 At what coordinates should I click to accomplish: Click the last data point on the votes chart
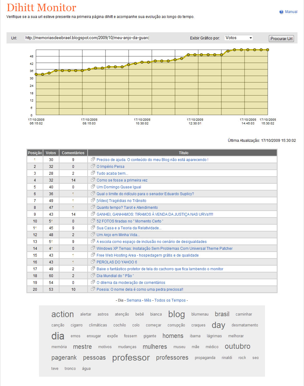267,50
